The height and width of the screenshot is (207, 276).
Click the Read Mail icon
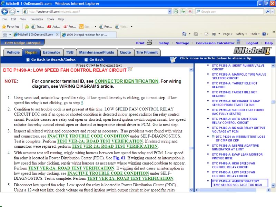click(x=206, y=34)
